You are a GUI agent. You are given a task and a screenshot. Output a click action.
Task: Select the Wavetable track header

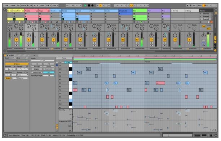[125, 11]
